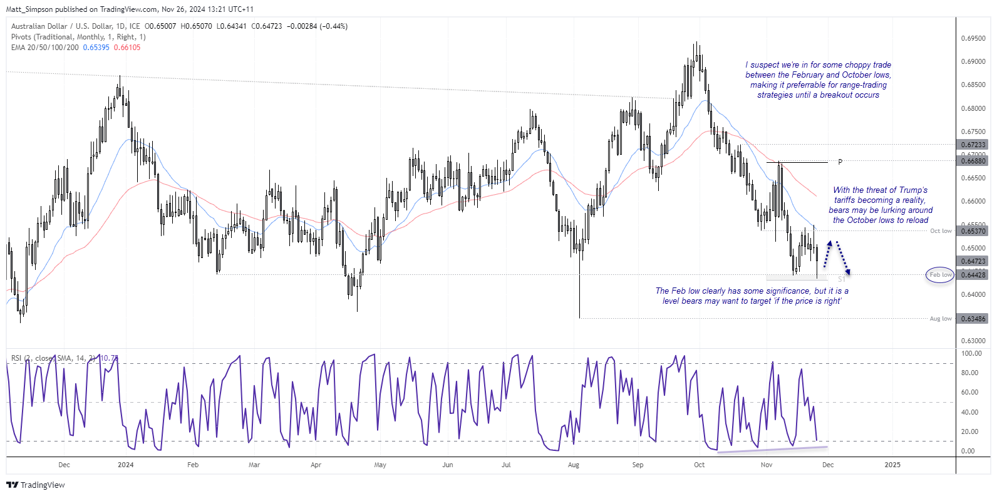Click the Matt_Simpson published header text
This screenshot has height=496, width=997.
pos(130,9)
